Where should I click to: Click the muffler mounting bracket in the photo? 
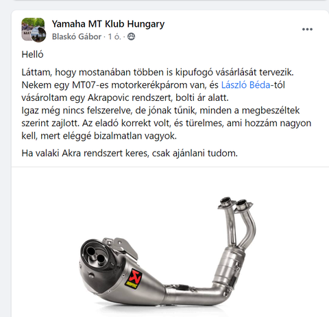pos(121,247)
